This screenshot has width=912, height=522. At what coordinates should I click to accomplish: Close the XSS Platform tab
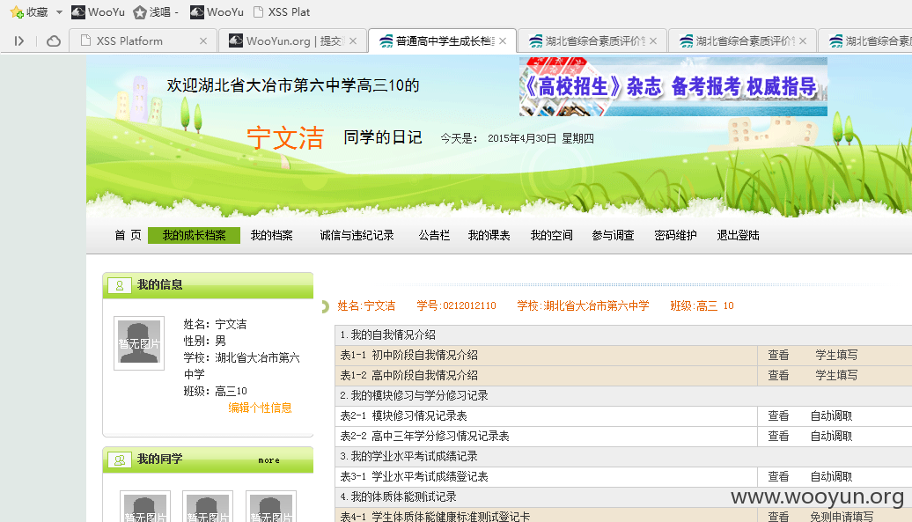(x=203, y=40)
